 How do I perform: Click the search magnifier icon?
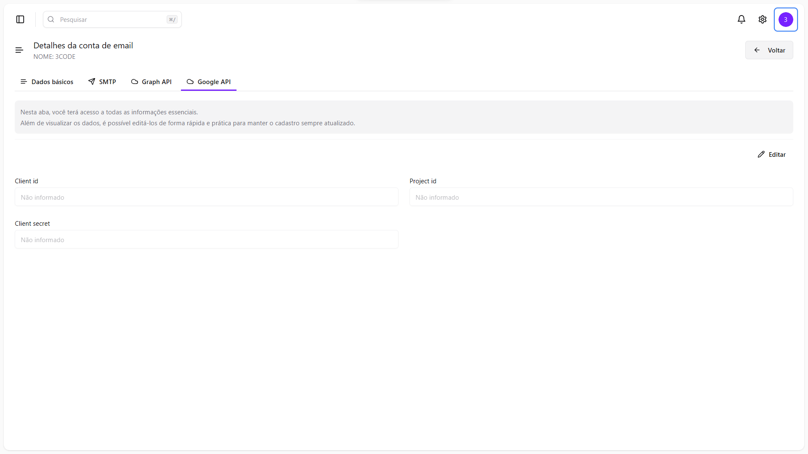click(x=51, y=19)
